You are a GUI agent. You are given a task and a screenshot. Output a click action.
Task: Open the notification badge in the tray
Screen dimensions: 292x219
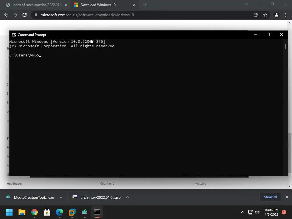click(284, 212)
